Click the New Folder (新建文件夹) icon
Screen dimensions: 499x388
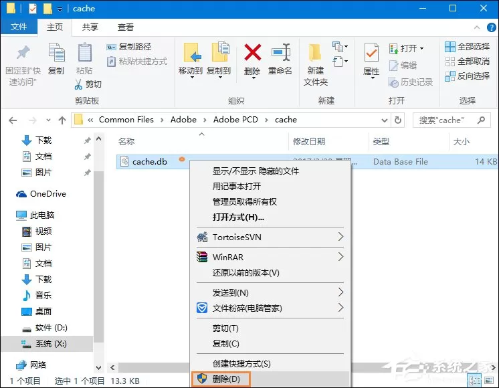pyautogui.click(x=315, y=53)
